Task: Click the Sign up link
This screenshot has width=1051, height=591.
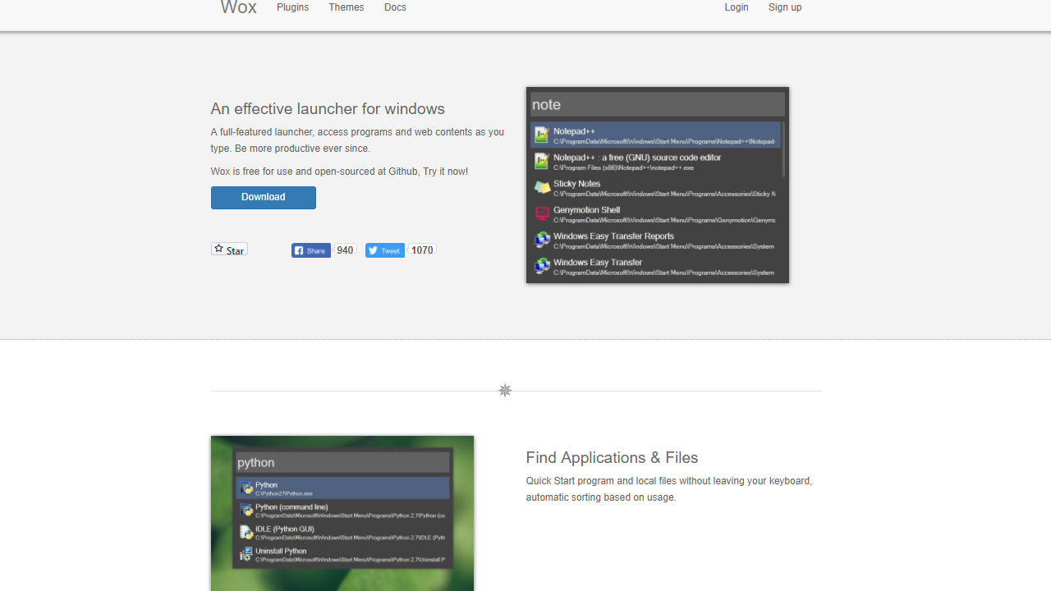Action: [x=784, y=7]
